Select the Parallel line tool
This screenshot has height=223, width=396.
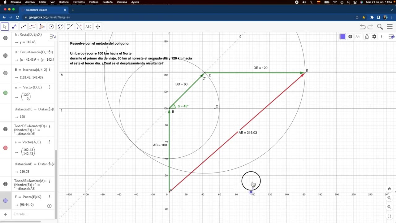tap(32, 27)
